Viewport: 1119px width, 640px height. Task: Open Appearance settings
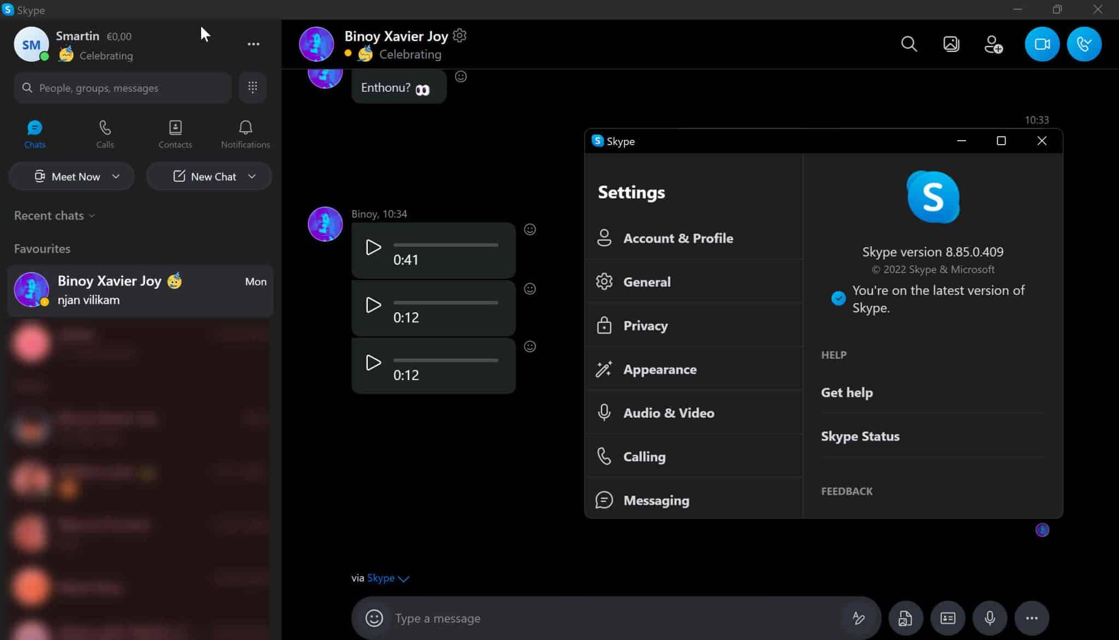(694, 369)
